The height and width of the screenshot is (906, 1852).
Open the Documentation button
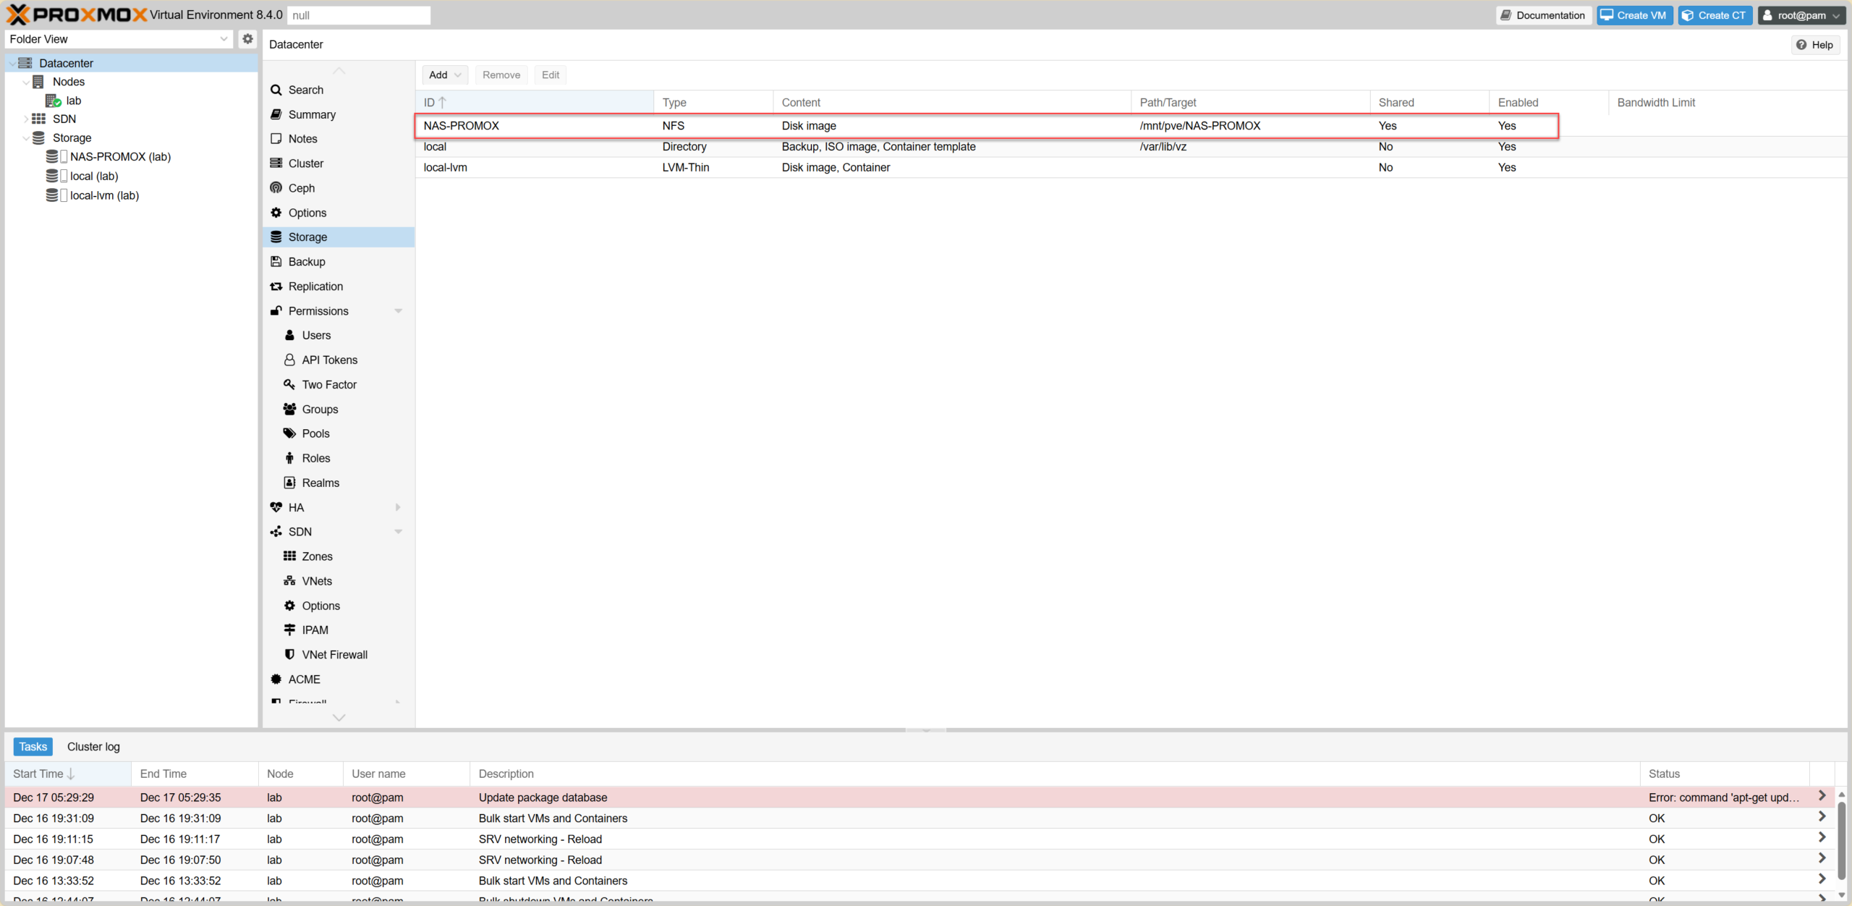pos(1543,15)
